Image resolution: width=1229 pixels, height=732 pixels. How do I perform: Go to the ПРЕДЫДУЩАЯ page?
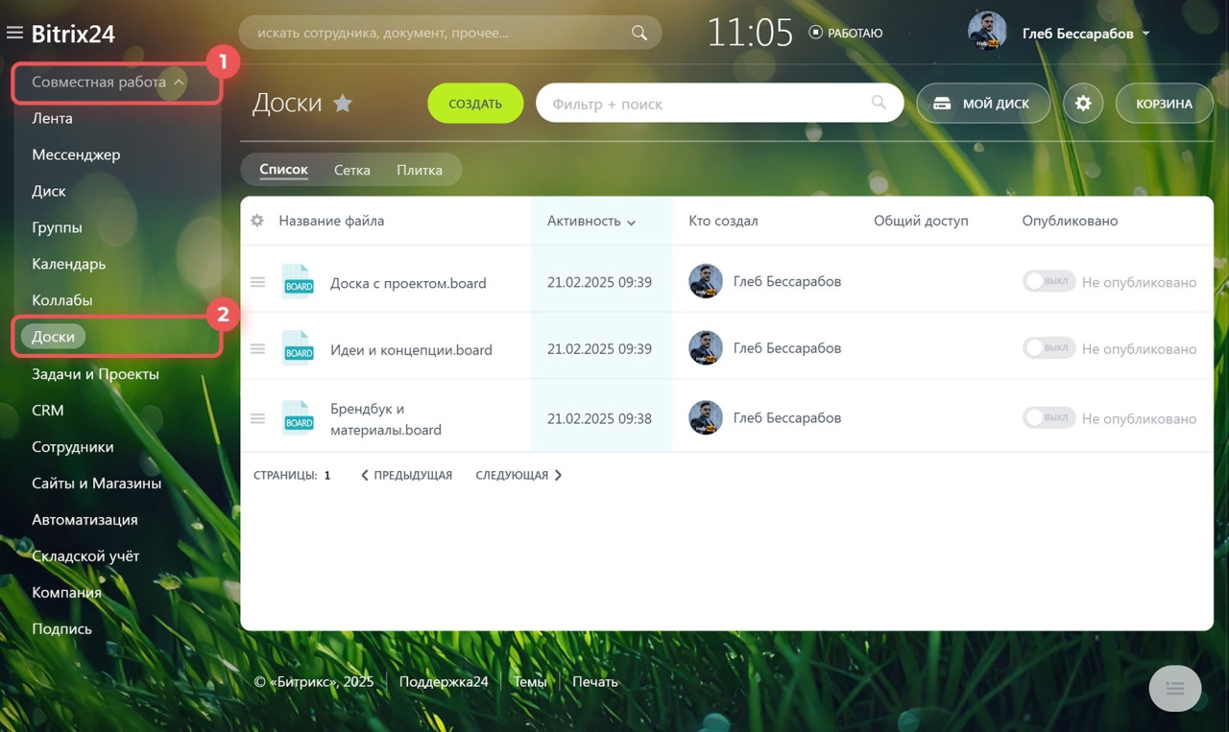coord(406,475)
